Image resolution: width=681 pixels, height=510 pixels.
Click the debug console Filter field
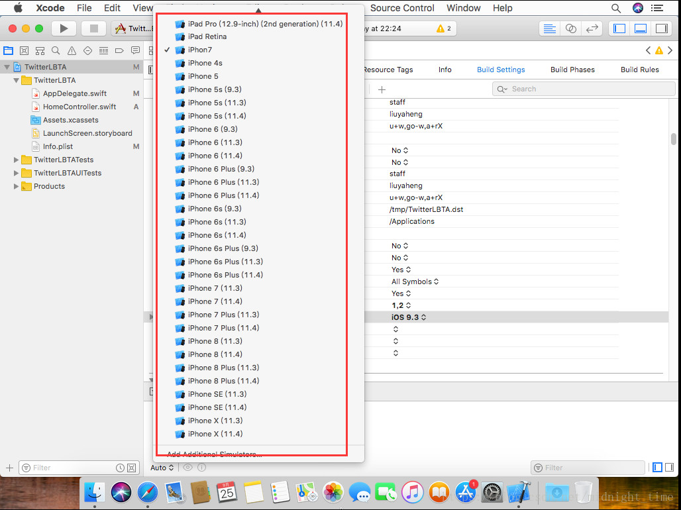coord(588,468)
